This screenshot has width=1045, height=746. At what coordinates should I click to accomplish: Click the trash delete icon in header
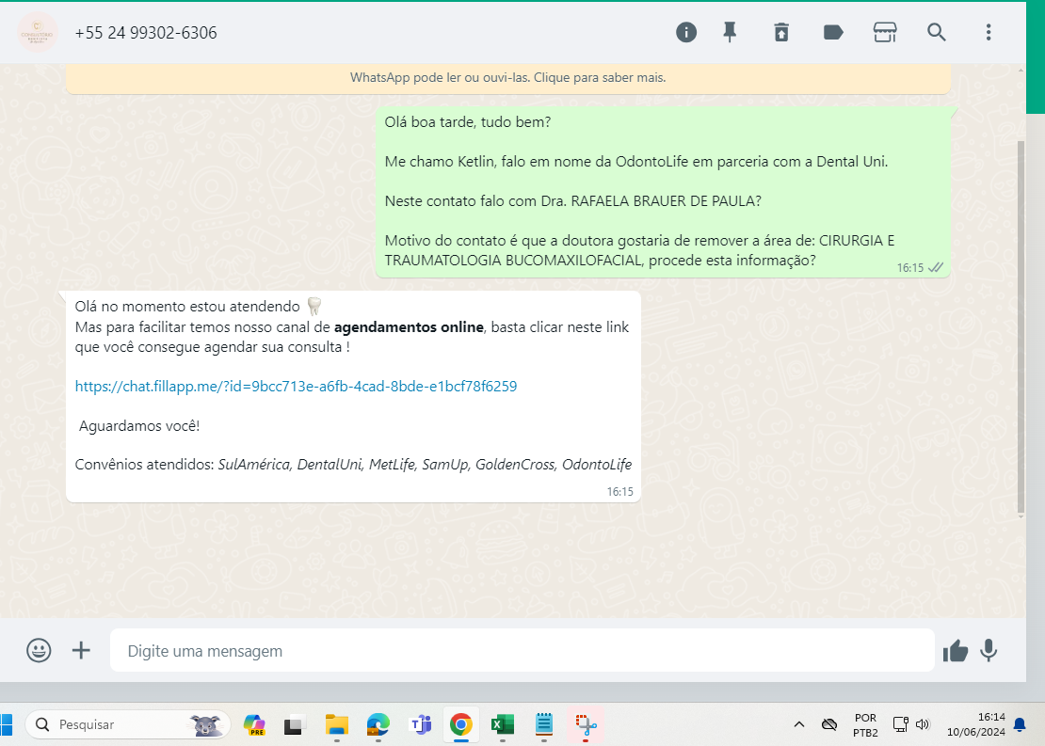pos(781,32)
